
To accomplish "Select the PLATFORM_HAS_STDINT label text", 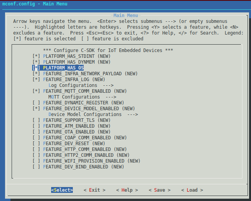I will click(69, 56).
